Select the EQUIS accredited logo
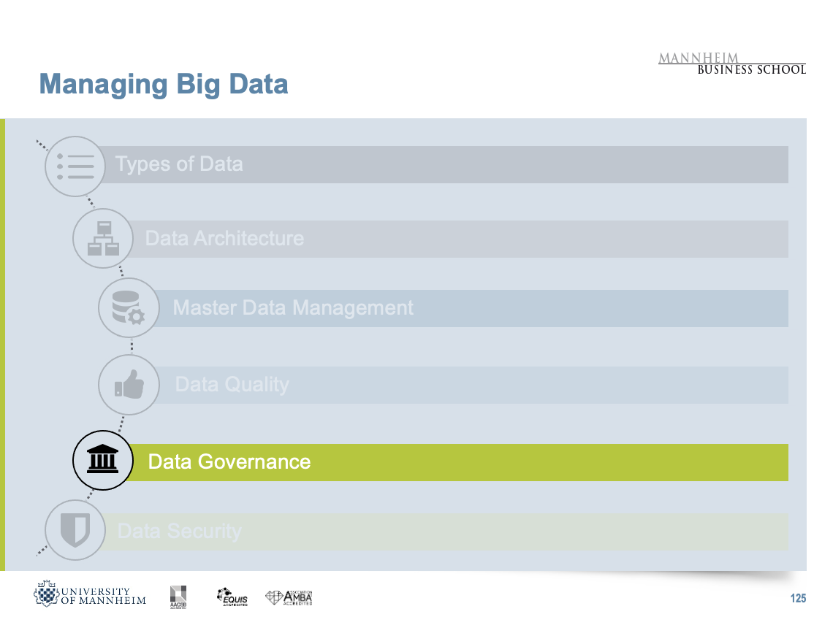This screenshot has height=625, width=833. [232, 597]
